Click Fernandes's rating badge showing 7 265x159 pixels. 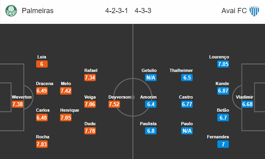coord(223,144)
